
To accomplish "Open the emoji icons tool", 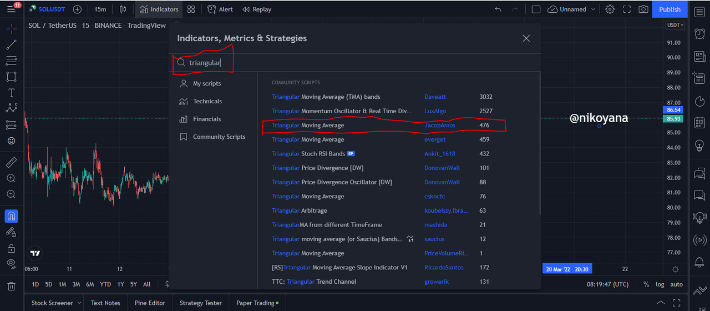I will pyautogui.click(x=11, y=141).
